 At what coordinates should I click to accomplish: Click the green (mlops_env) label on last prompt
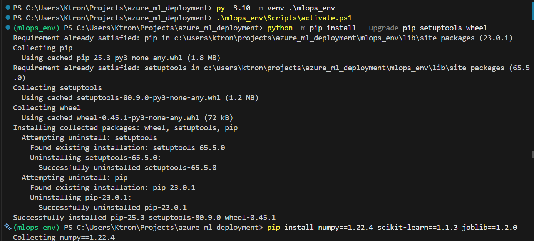tap(37, 228)
